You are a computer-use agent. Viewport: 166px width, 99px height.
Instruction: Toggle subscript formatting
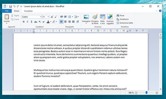tap(40, 22)
